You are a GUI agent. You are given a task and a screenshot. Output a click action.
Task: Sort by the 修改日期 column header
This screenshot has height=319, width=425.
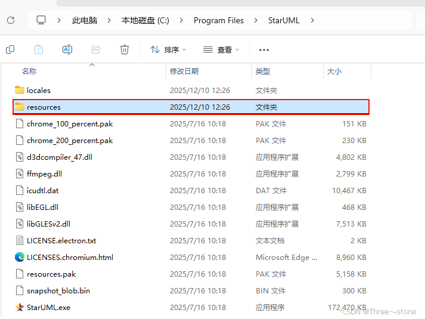point(184,72)
